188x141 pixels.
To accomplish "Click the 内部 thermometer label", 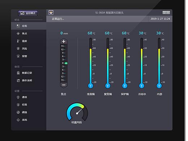I will tap(159, 94).
